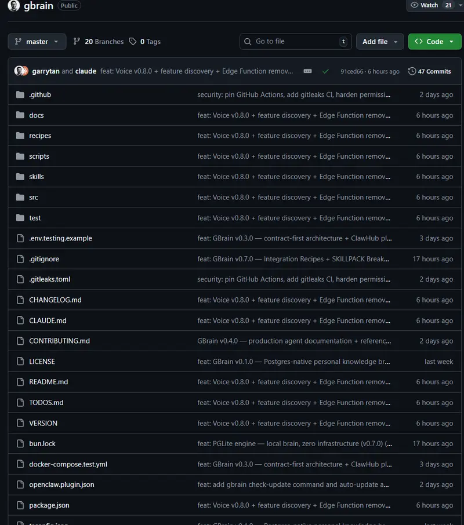This screenshot has width=464, height=525.
Task: Open openclaw.plugin.json commit message check-update
Action: tap(293, 485)
